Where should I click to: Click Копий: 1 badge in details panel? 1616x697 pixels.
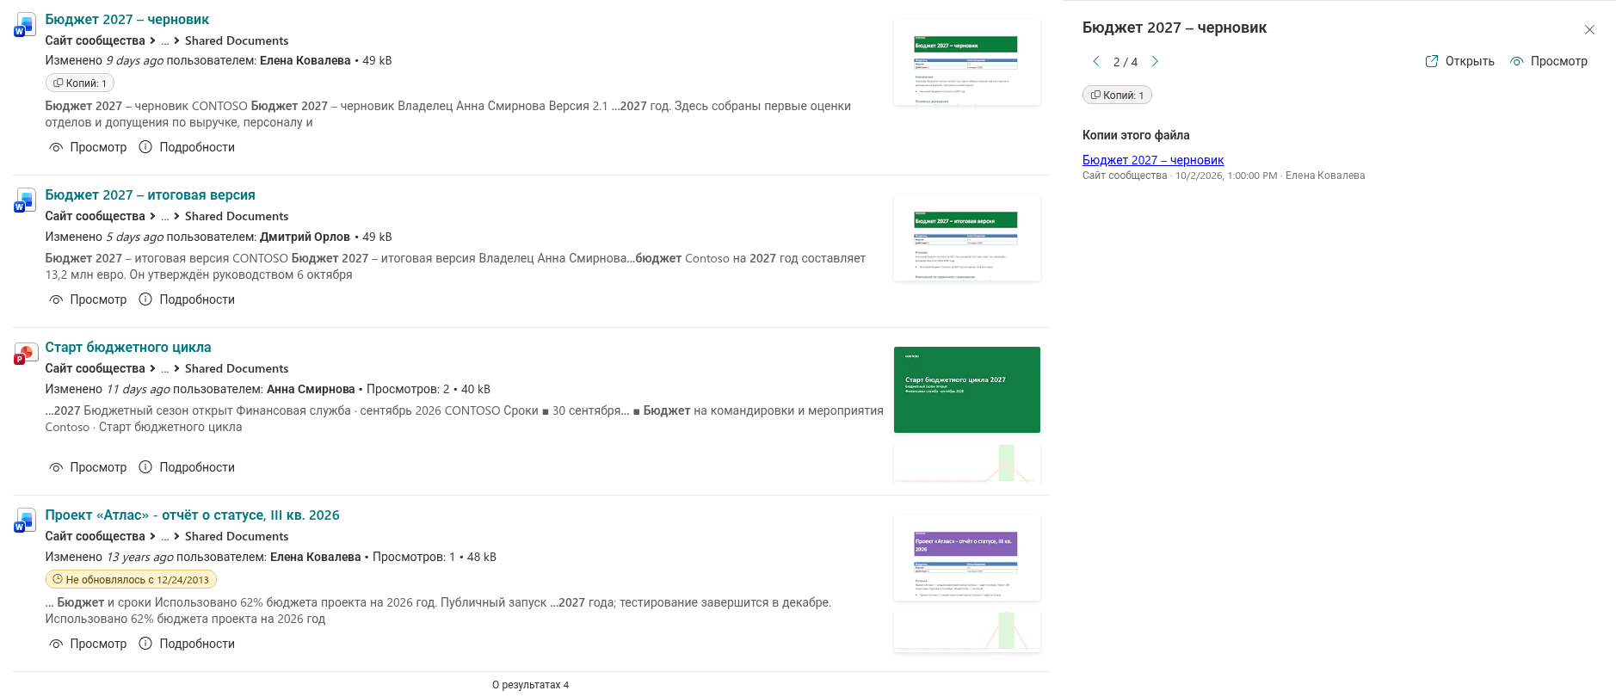(x=1117, y=96)
